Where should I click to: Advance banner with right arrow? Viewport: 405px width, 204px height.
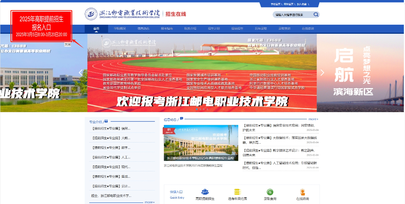322,73
